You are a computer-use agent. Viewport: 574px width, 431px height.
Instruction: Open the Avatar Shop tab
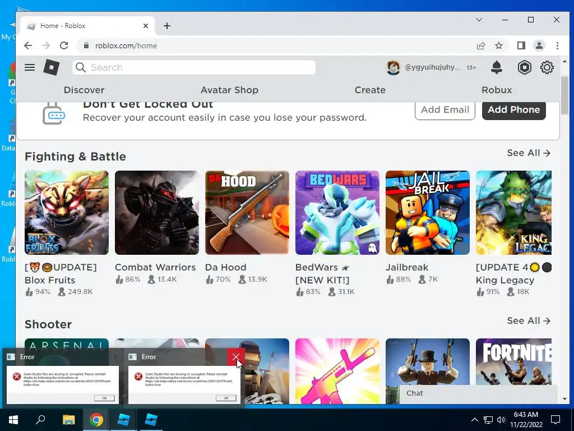[x=229, y=90]
